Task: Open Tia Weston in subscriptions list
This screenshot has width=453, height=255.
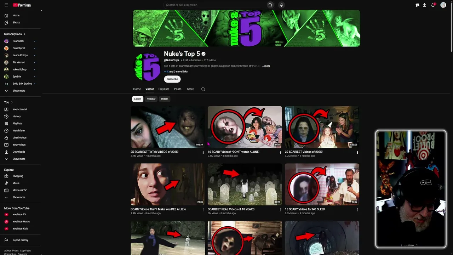Action: [19, 62]
